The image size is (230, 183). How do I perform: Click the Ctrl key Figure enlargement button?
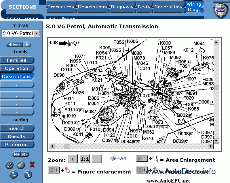coord(54,170)
